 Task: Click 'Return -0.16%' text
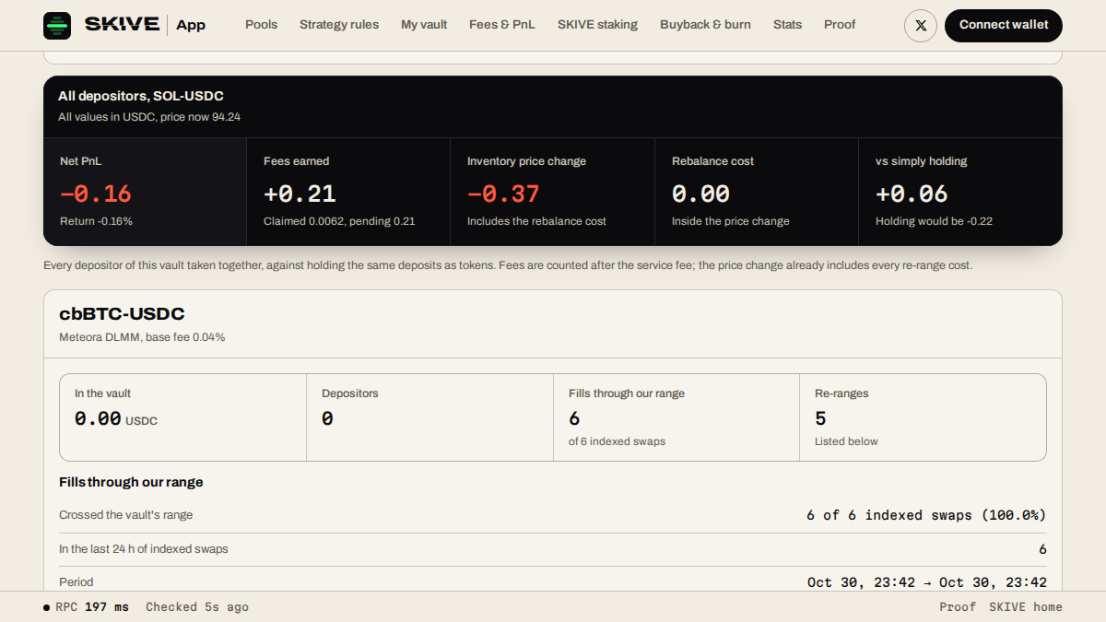(x=96, y=221)
